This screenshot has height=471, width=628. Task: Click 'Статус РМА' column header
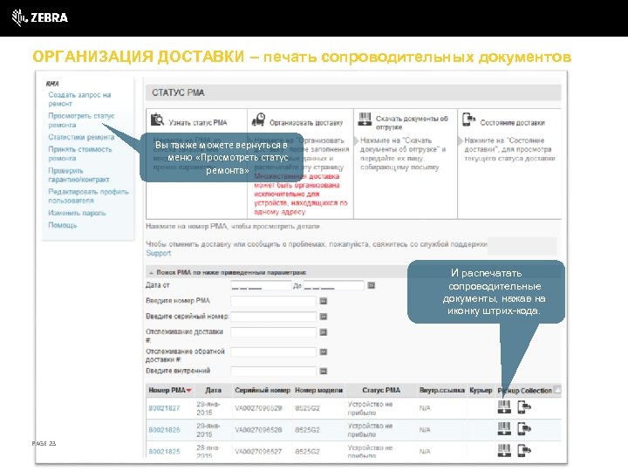click(381, 390)
